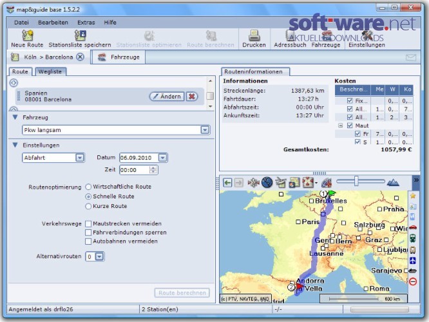Collapse the Fahrzeug section
Screen dimensions: 429x322
(x=15, y=117)
